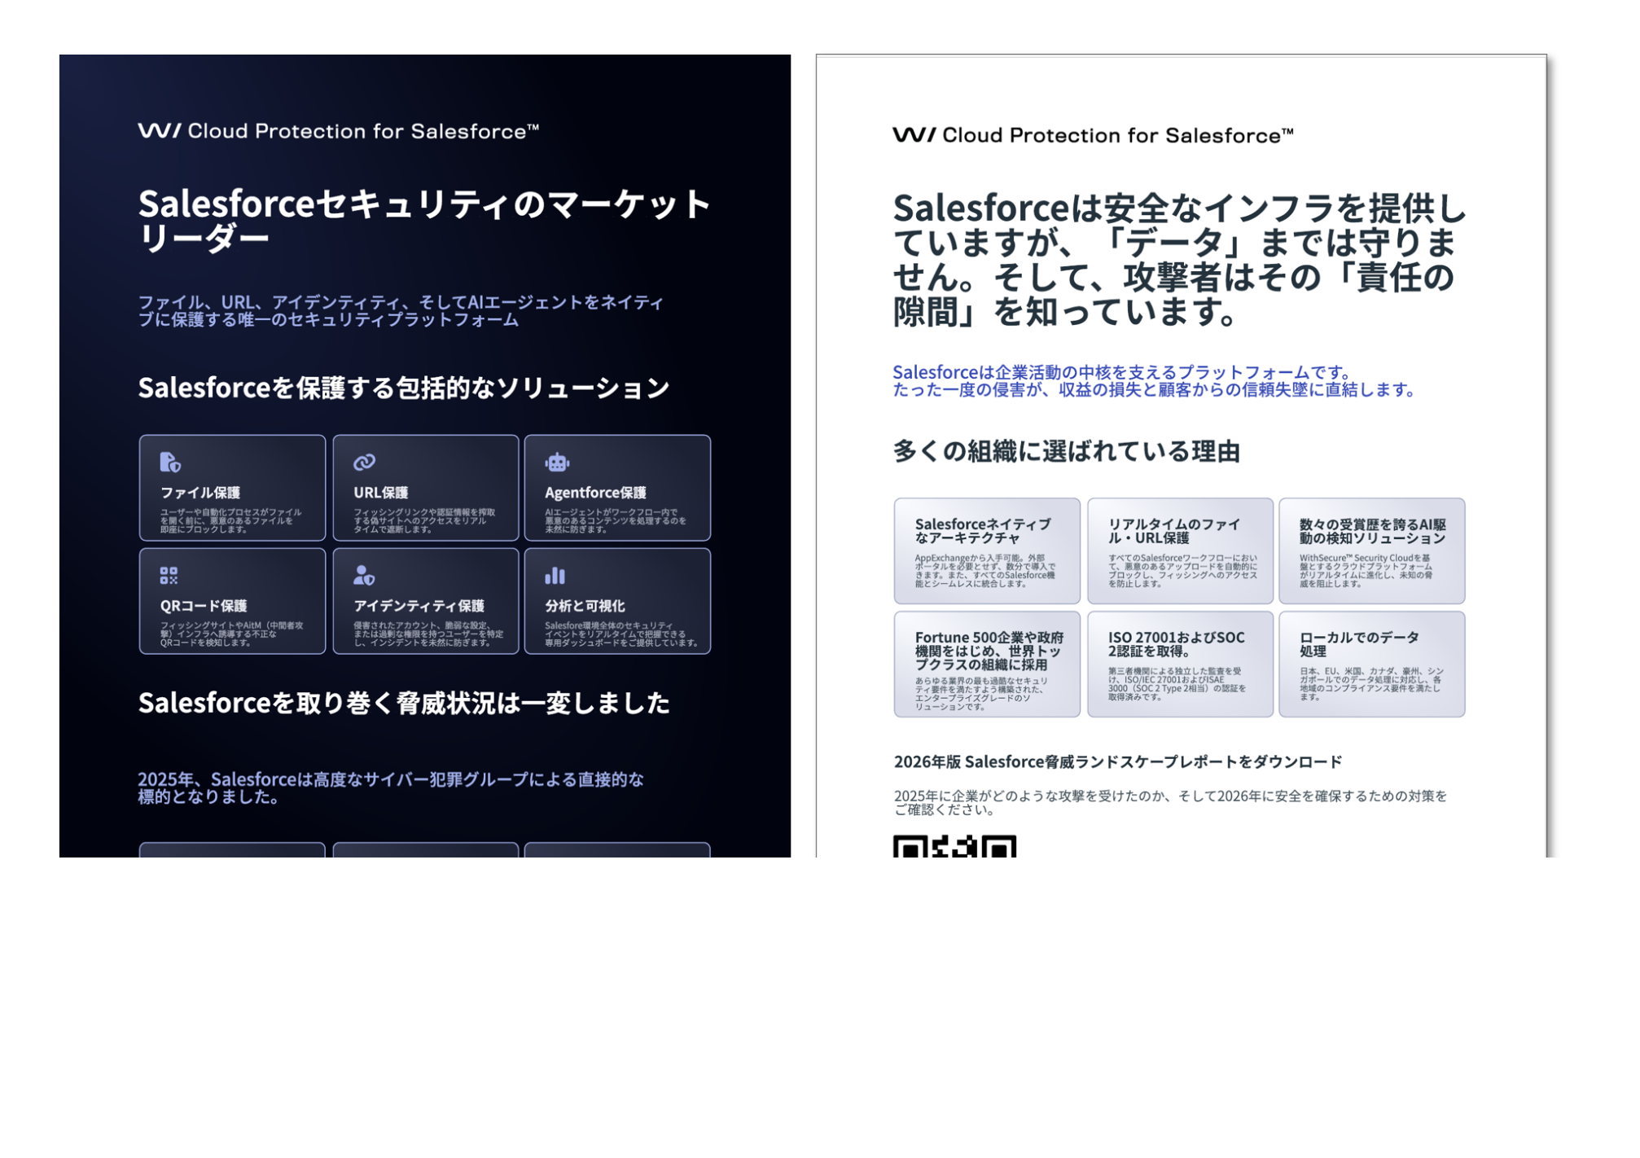Click the ISO 27001およびSOC 2認証 card heading
The height and width of the screenshot is (1158, 1640).
1176,644
